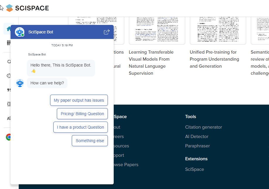Open the Library icon in the sidebar
This screenshot has width=269, height=189.
pos(8,43)
